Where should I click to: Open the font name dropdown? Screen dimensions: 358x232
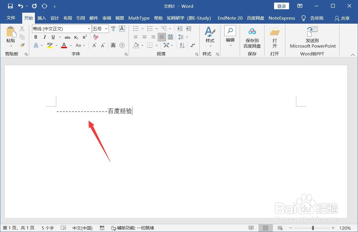(89, 29)
